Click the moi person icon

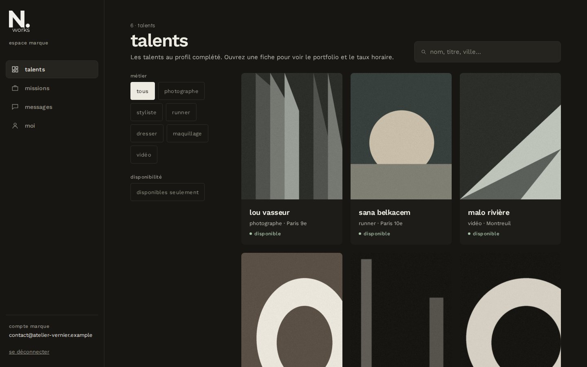15,126
